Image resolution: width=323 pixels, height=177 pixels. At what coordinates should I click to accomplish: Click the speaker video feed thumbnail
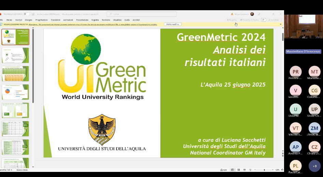point(304,27)
